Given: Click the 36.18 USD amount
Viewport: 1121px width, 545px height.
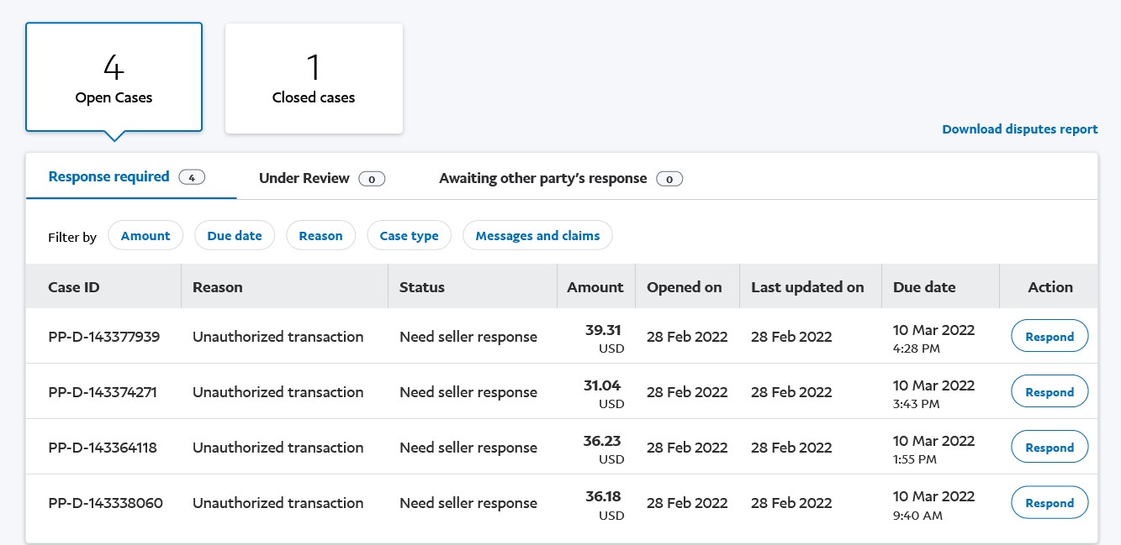Looking at the screenshot, I should 604,504.
